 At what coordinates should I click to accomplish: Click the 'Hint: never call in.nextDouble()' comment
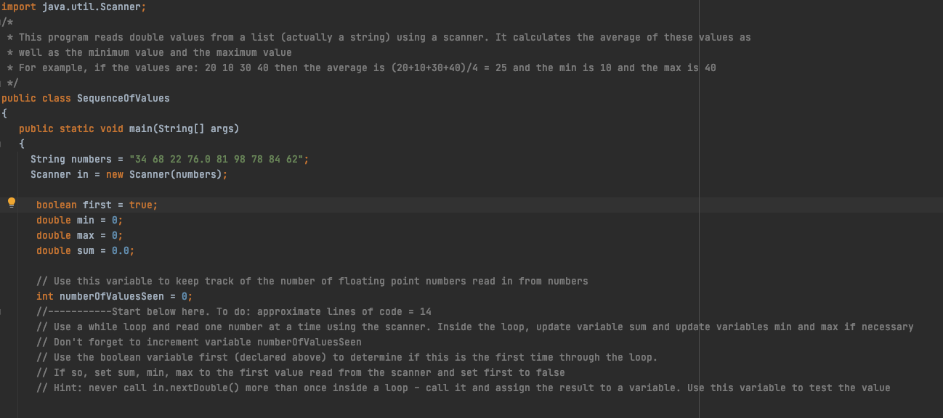tap(464, 388)
